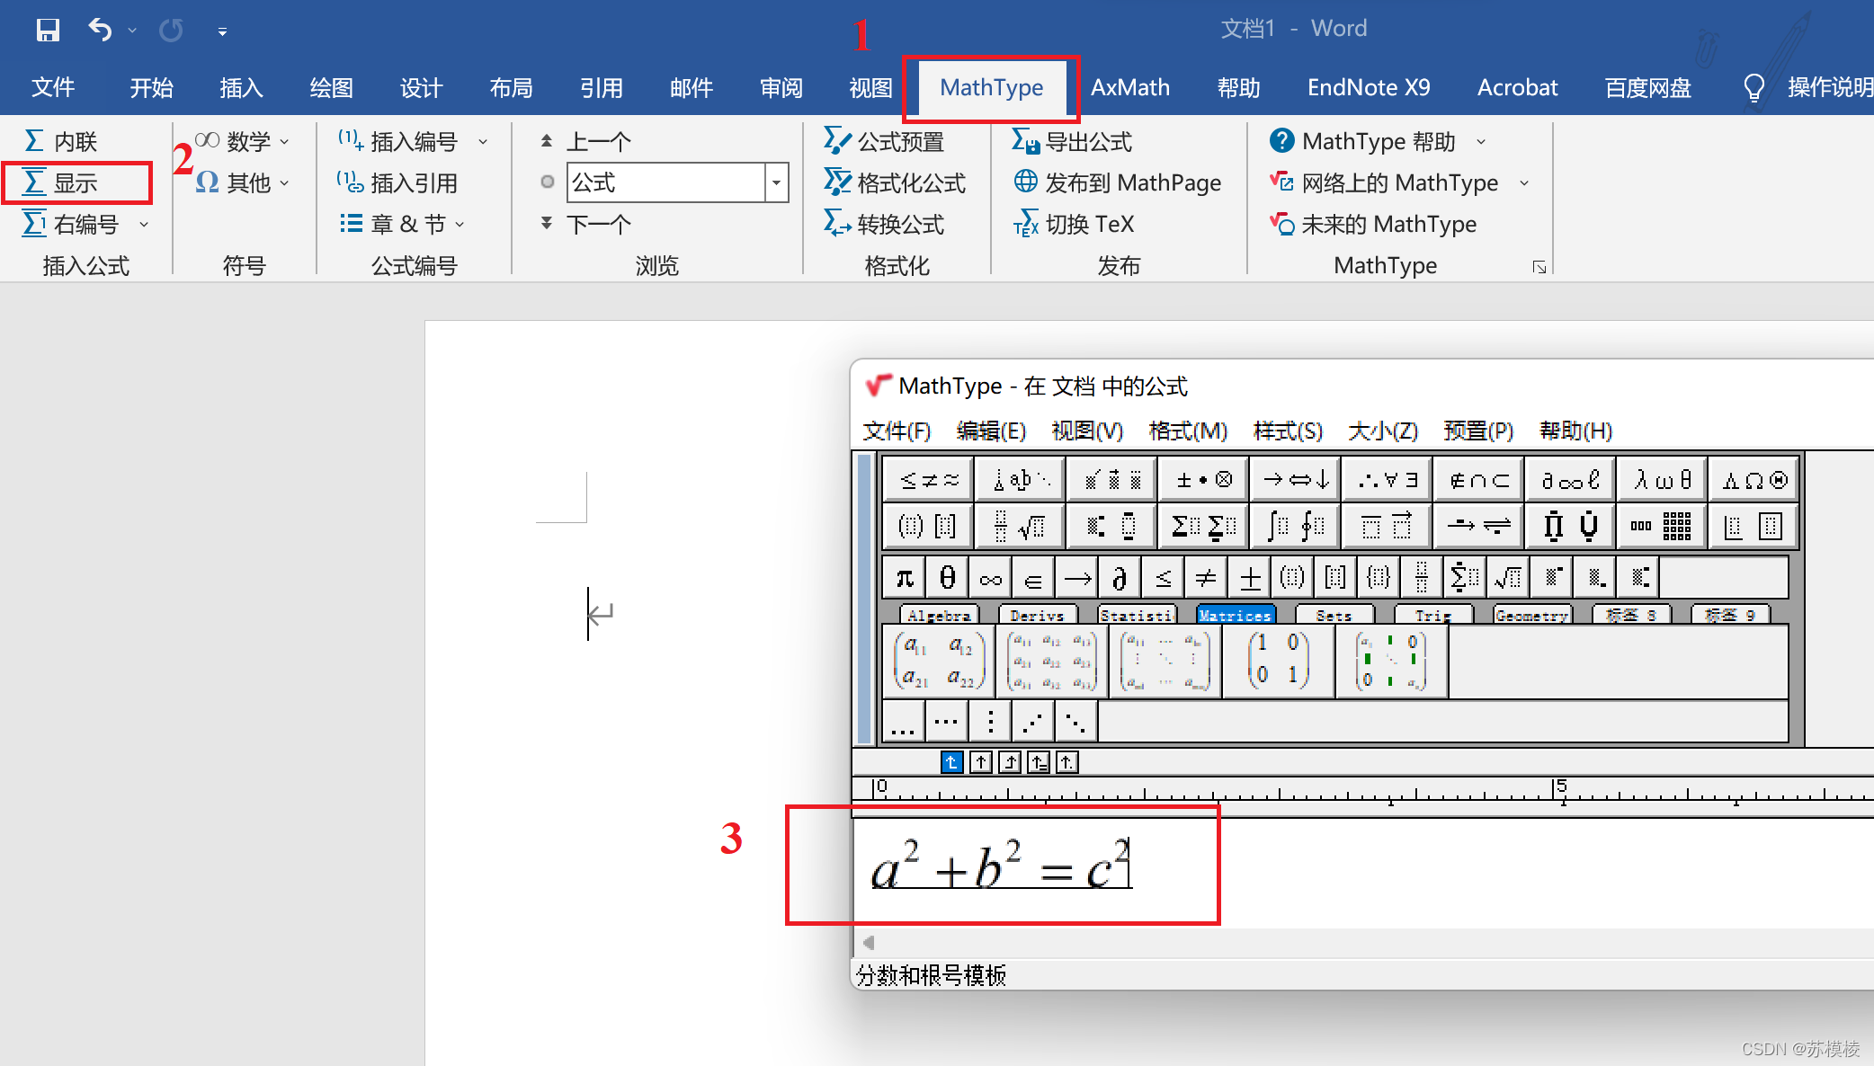Open Customize Quick Access Toolbar menu

point(222,31)
